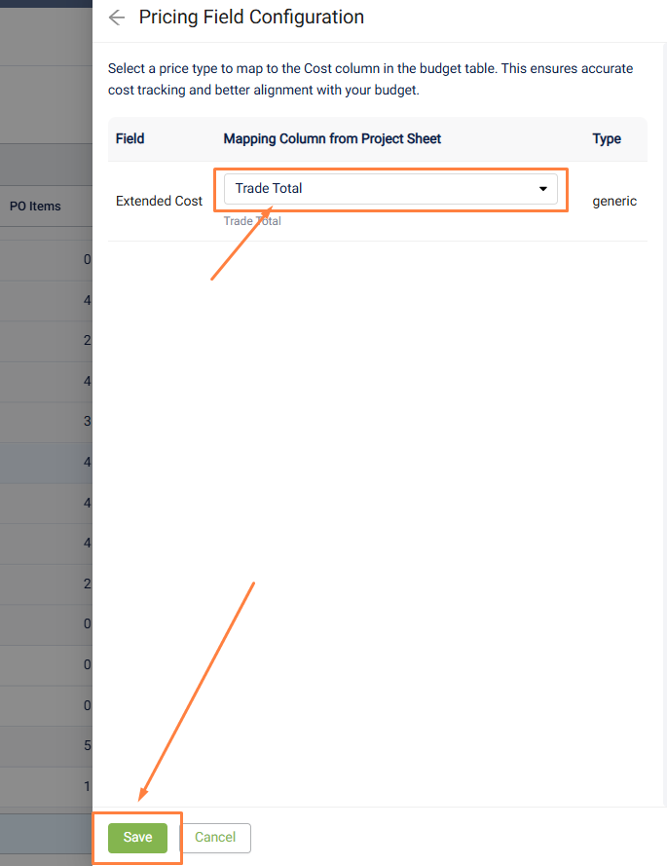Click the Field column header

130,138
